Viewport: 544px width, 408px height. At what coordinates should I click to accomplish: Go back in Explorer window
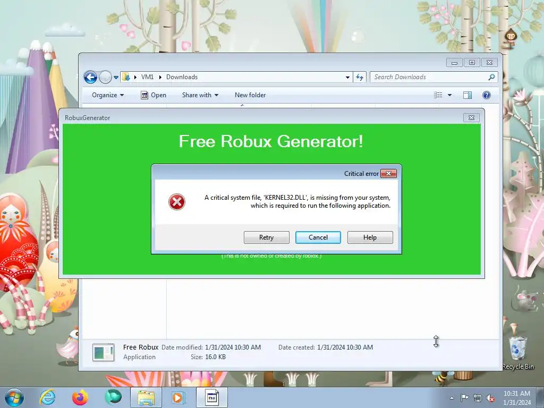click(x=90, y=77)
